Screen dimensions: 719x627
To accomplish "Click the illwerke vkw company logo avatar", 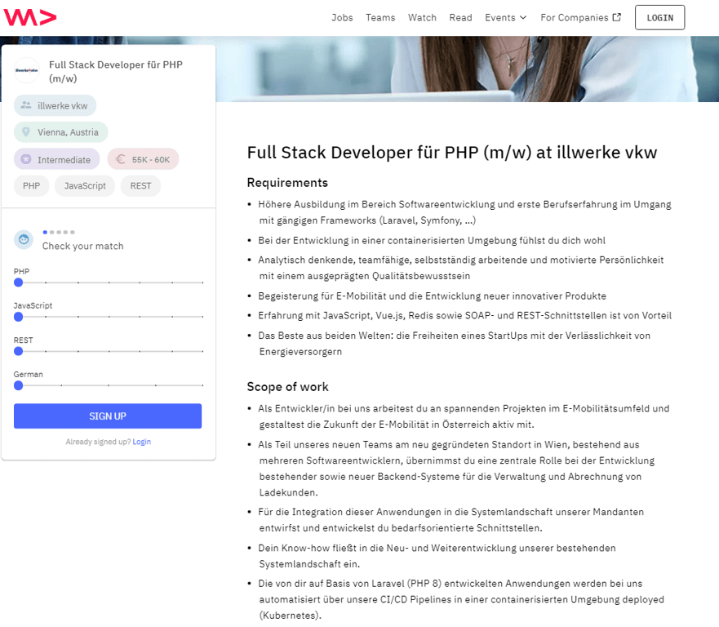I will click(27, 70).
